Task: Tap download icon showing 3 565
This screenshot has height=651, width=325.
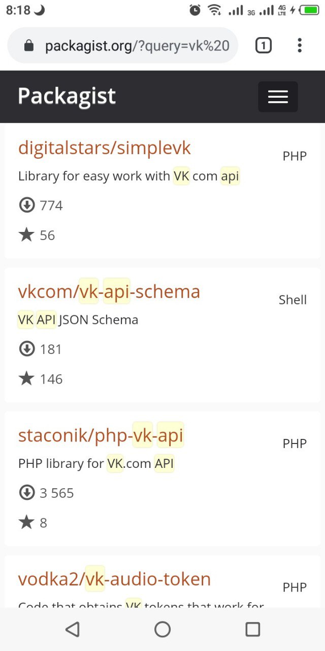Action: point(26,493)
